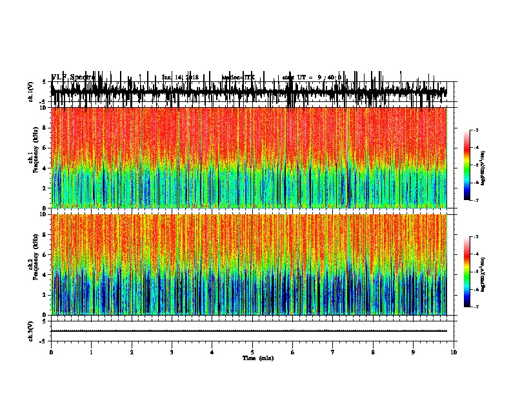Click the ch.3 flat waveform trace
This screenshot has width=511, height=395.
[249, 331]
